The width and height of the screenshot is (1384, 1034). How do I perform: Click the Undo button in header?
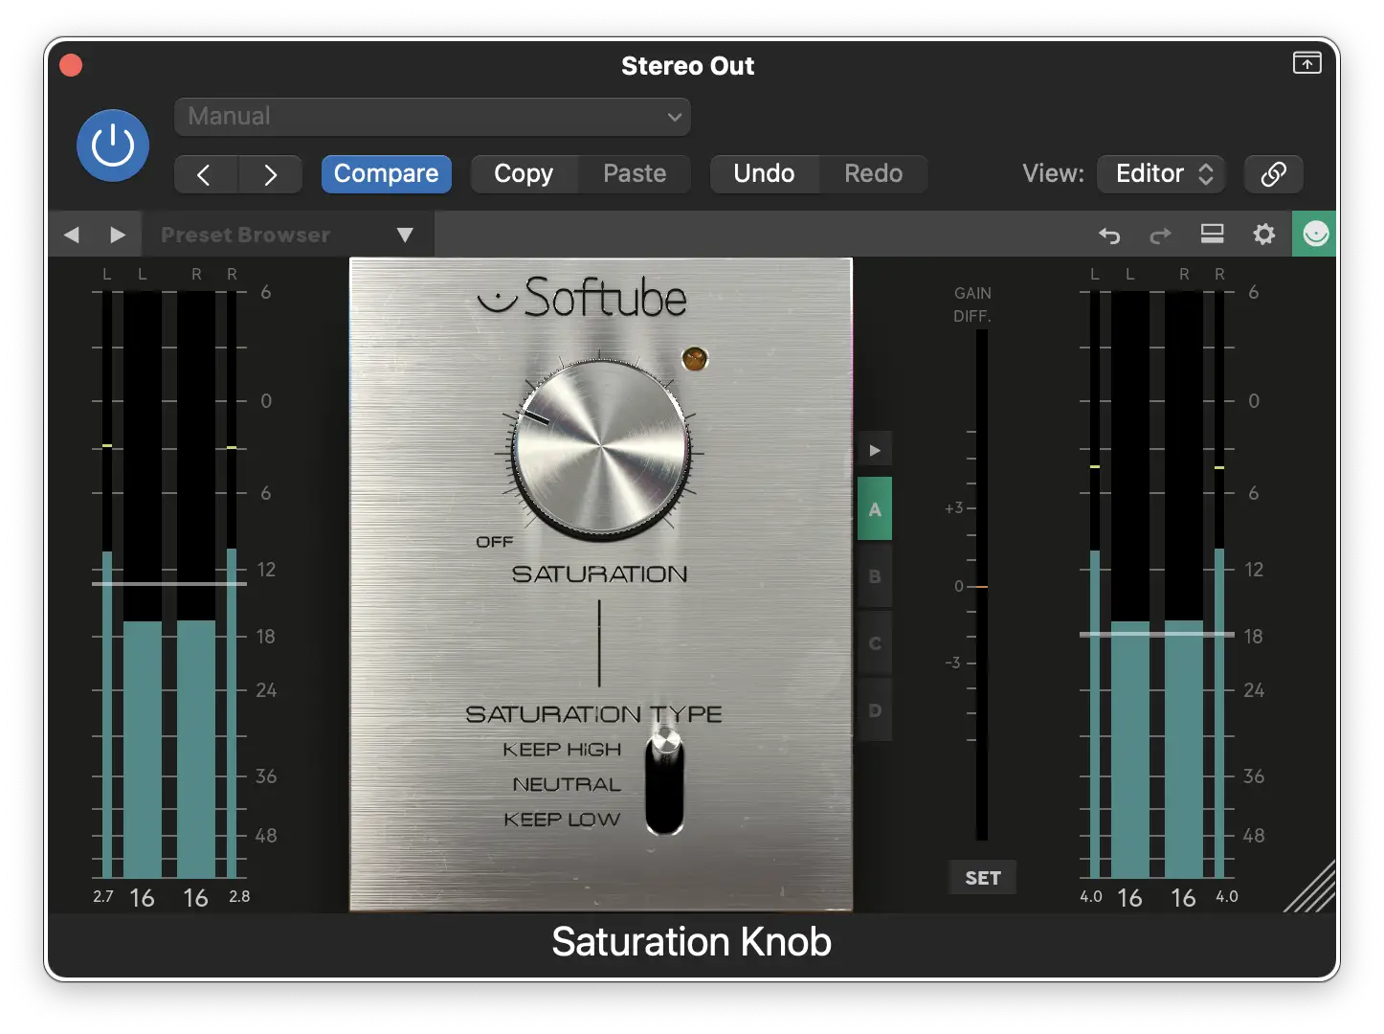pyautogui.click(x=764, y=174)
